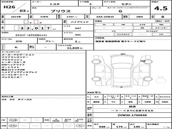Click the PW equipment box
This screenshot has height=129, width=172.
coord(123,25)
